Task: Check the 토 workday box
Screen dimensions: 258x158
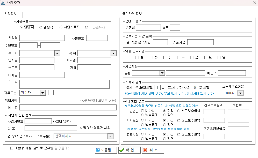Action: pyautogui.click(x=205, y=57)
